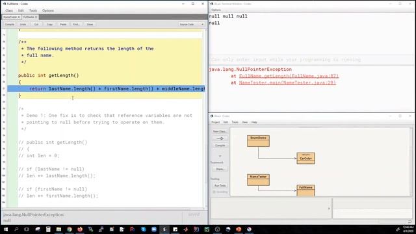
Task: Open the BlueJ View menu
Action: click(x=244, y=122)
